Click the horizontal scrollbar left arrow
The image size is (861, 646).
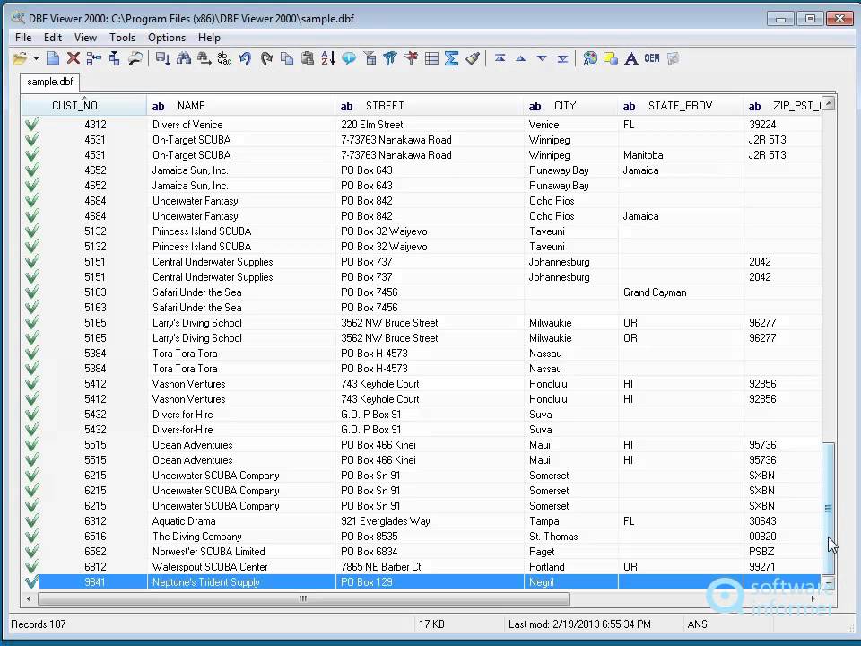coord(29,598)
